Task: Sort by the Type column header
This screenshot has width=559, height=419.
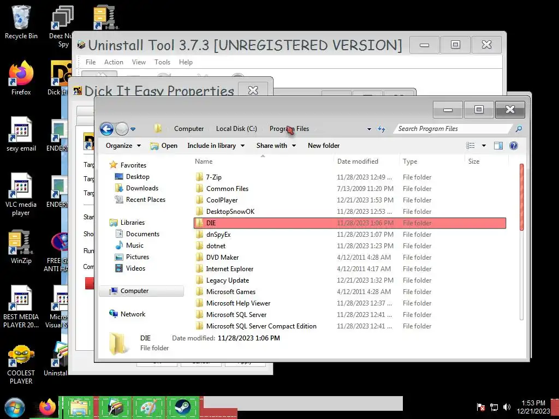Action: [x=410, y=161]
